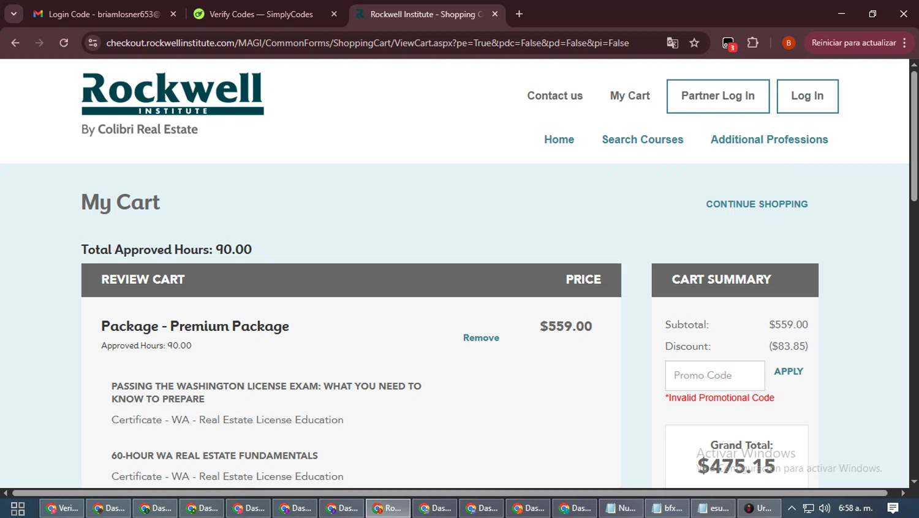Viewport: 919px width, 518px height.
Task: Click the Partner Log In button
Action: (718, 96)
